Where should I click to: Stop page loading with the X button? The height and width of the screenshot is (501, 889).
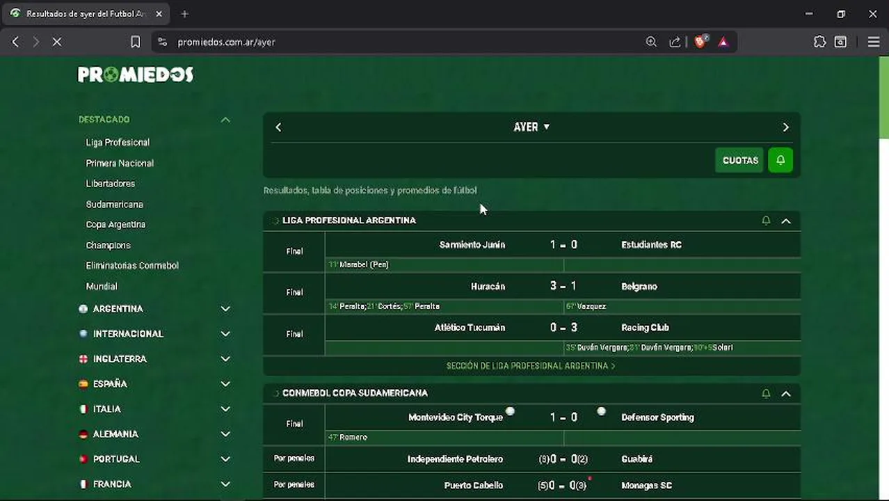57,42
